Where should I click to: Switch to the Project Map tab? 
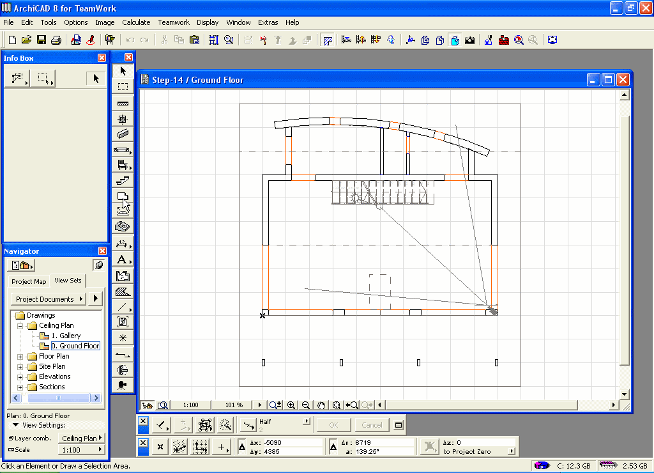coord(29,281)
